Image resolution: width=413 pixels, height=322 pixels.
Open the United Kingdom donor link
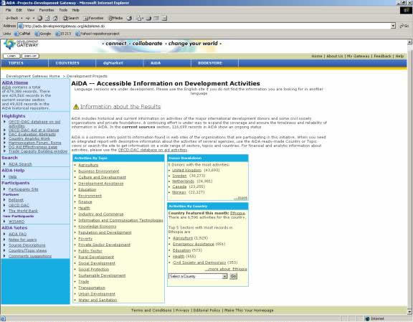(x=186, y=170)
